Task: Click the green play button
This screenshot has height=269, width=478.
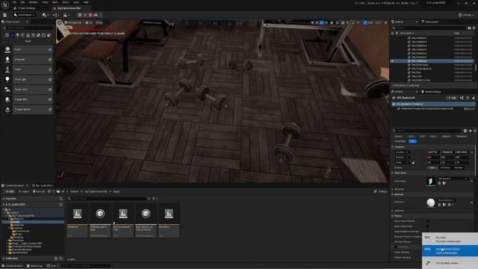Action: (84, 15)
